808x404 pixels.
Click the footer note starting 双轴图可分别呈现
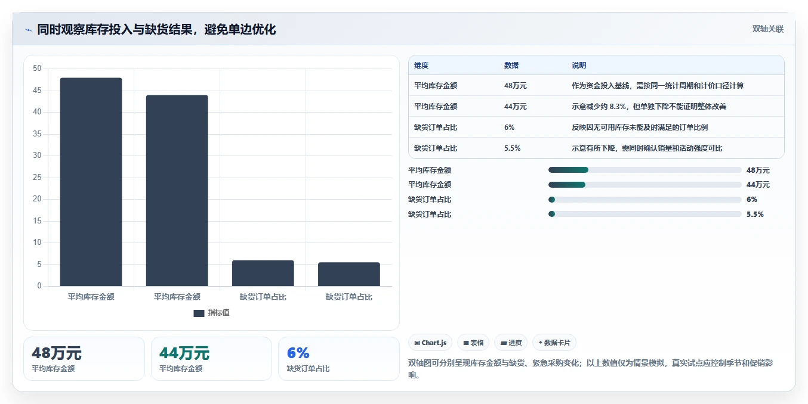tap(591, 369)
